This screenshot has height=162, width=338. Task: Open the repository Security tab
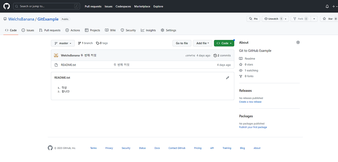click(x=128, y=30)
